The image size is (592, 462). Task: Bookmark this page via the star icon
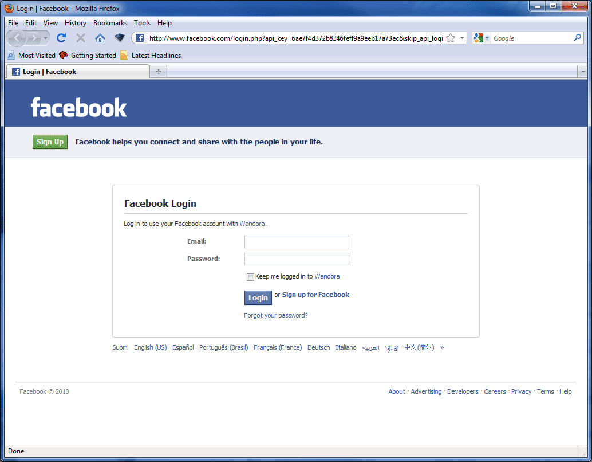(451, 38)
